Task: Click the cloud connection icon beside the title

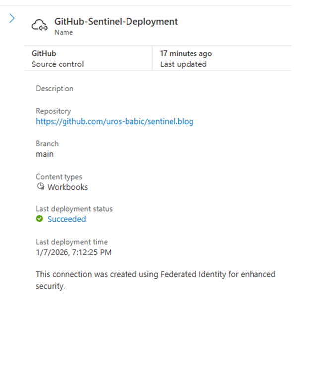Action: [39, 25]
